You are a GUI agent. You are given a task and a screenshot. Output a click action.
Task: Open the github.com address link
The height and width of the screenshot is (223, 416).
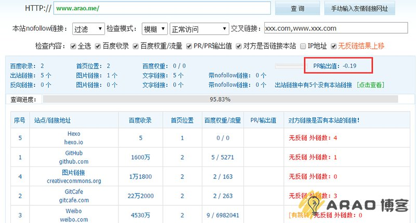[x=74, y=161]
